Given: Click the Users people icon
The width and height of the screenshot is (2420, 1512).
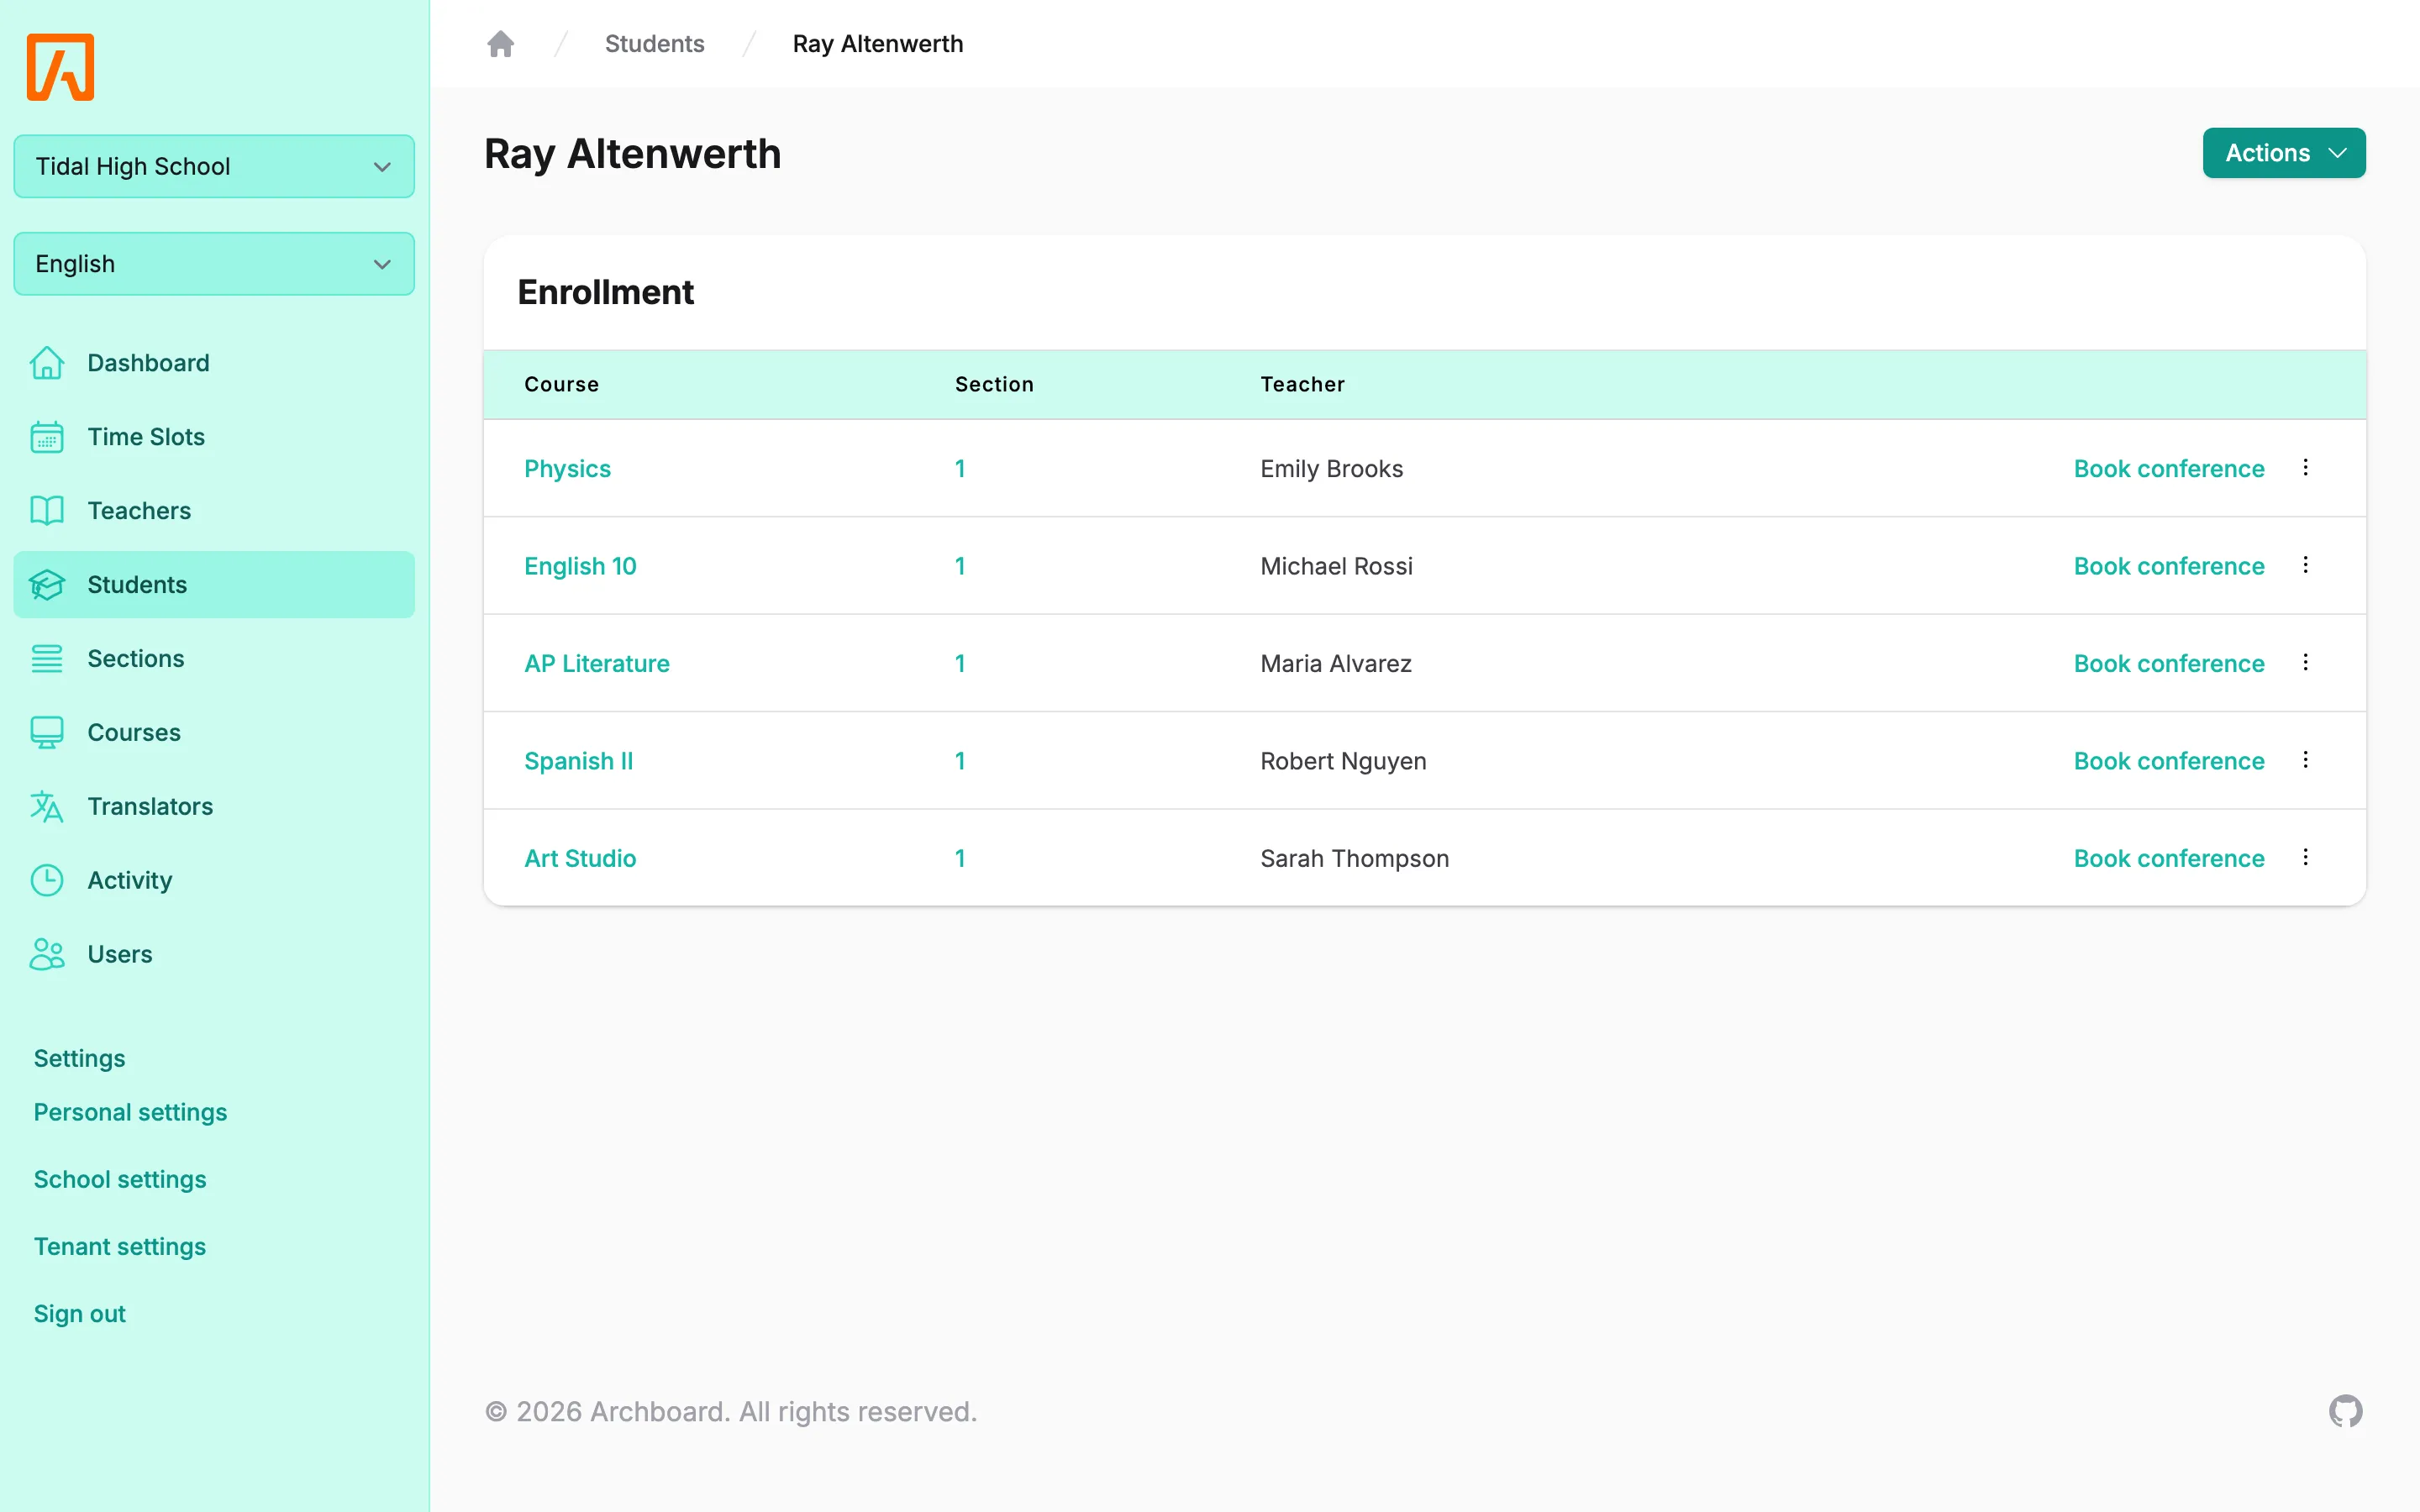Looking at the screenshot, I should (47, 954).
